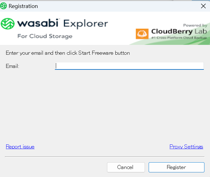The height and width of the screenshot is (177, 210).
Task: Click the Powered by text
Action: point(195,25)
